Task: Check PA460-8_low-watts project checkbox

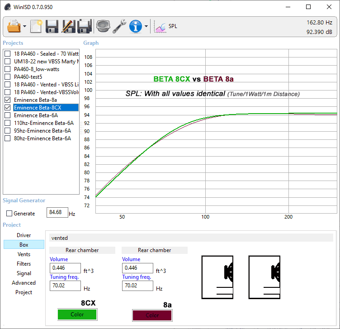Action: coord(8,69)
